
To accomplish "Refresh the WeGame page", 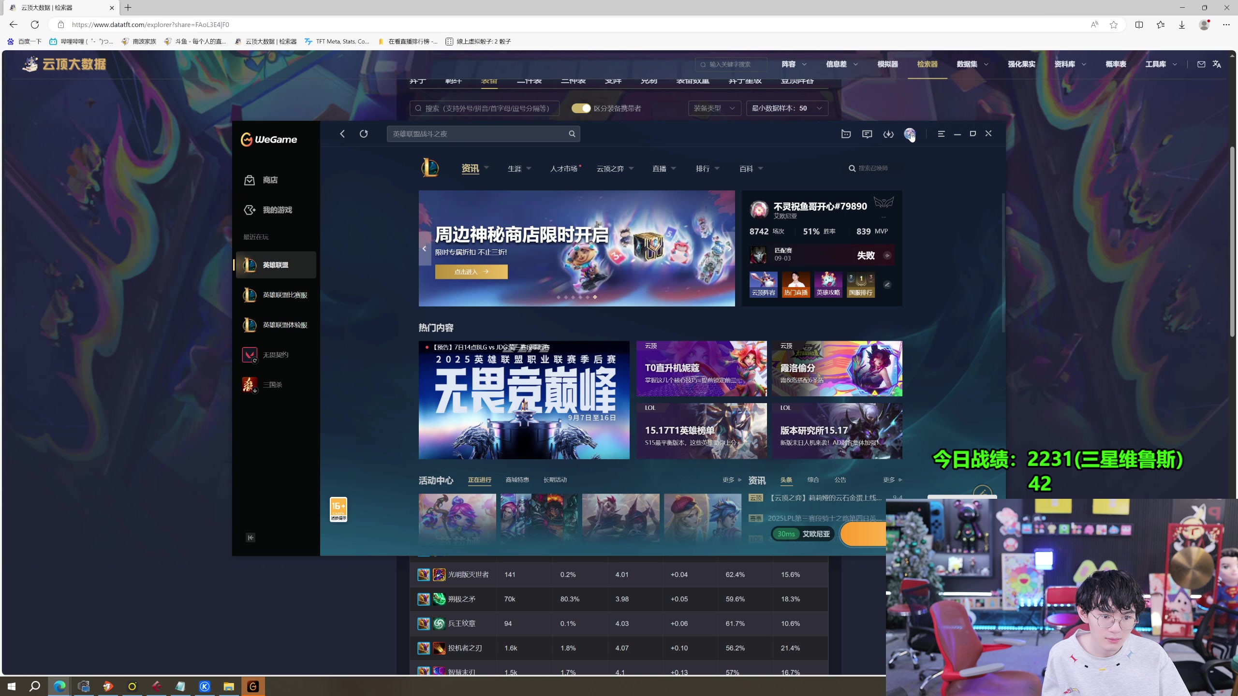I will [x=364, y=134].
